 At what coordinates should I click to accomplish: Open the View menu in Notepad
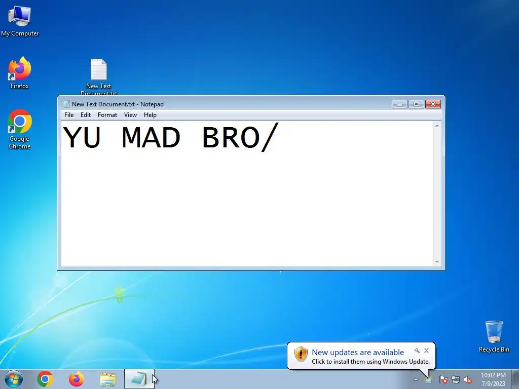130,115
